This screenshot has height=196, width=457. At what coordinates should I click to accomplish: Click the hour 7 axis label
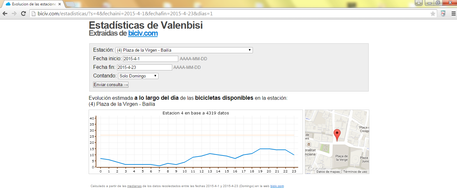click(159, 171)
